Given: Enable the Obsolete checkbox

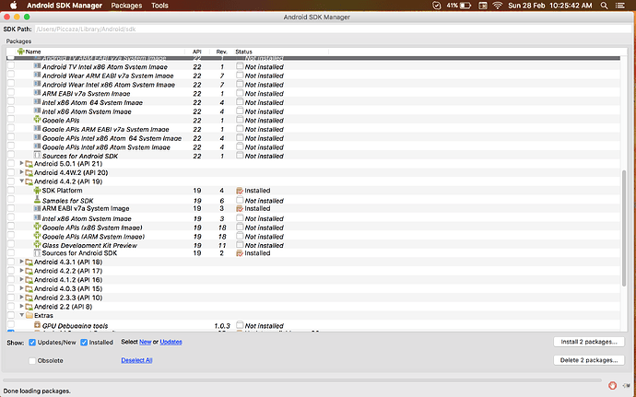Looking at the screenshot, I should tap(32, 360).
